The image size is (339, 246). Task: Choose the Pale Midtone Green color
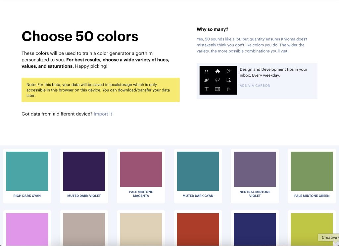coord(312,171)
